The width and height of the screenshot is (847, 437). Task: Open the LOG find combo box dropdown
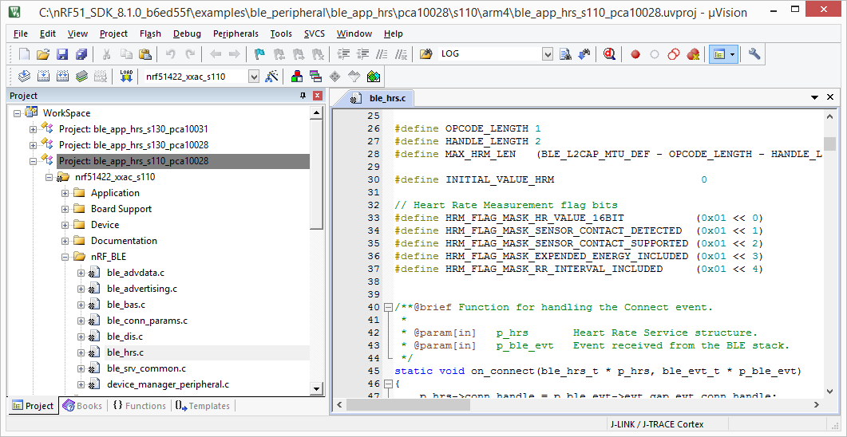coord(548,54)
